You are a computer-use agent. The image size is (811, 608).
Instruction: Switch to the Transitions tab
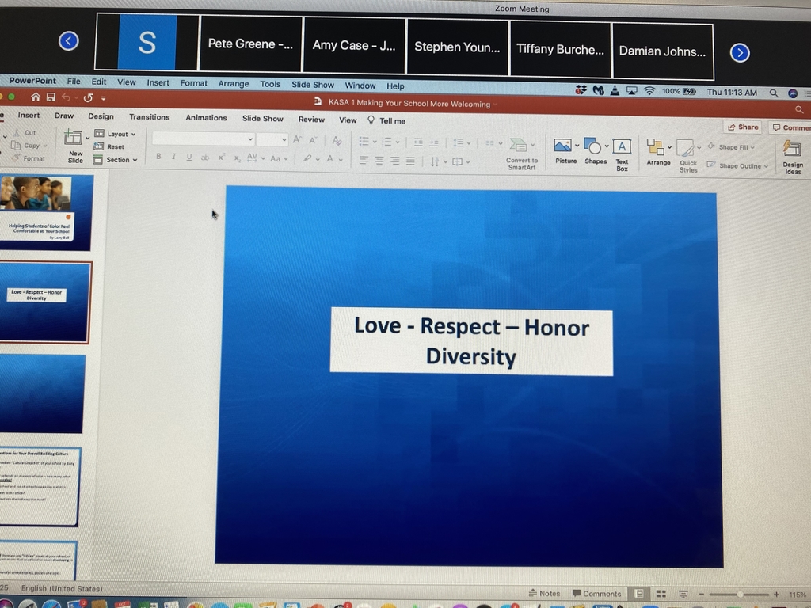150,117
